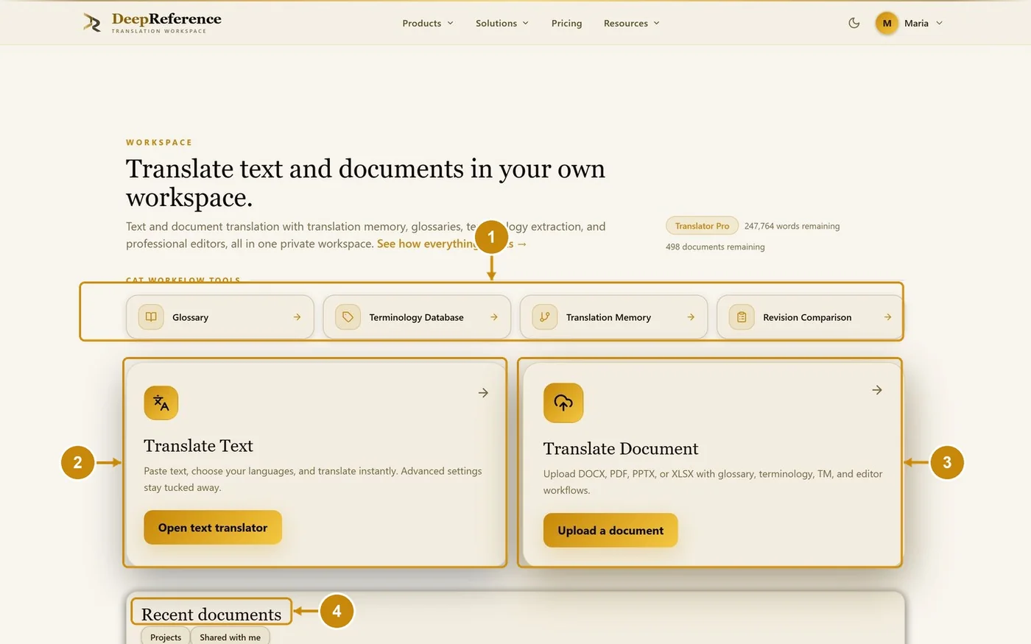Click the 247,764 words remaining text
Image resolution: width=1031 pixels, height=644 pixels.
[x=792, y=226]
